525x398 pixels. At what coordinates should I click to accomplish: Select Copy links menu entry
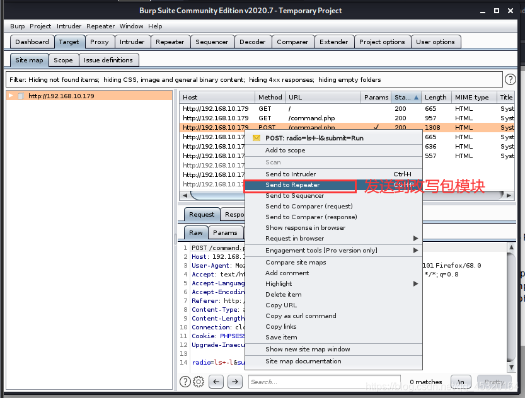pyautogui.click(x=333, y=327)
